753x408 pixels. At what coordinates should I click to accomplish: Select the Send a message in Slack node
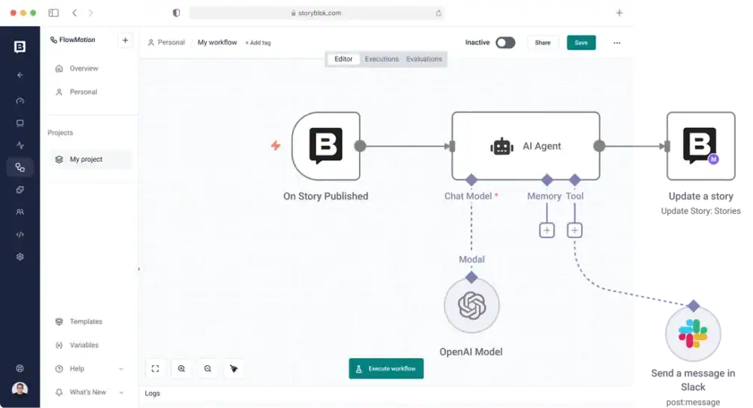(693, 334)
